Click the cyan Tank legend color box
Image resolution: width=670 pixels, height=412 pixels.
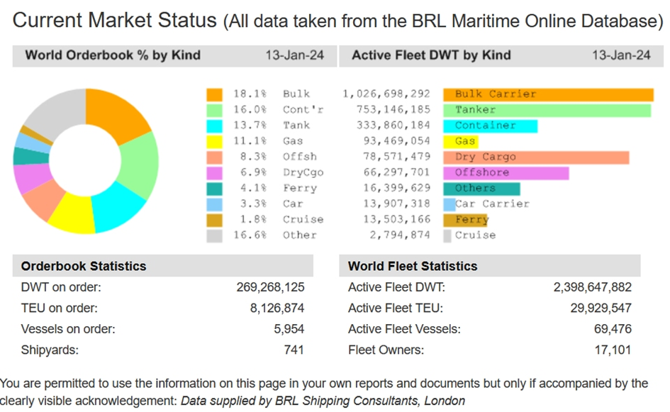point(214,126)
